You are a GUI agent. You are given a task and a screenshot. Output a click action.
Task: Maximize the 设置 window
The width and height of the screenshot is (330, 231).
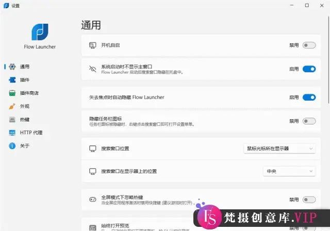click(307, 6)
